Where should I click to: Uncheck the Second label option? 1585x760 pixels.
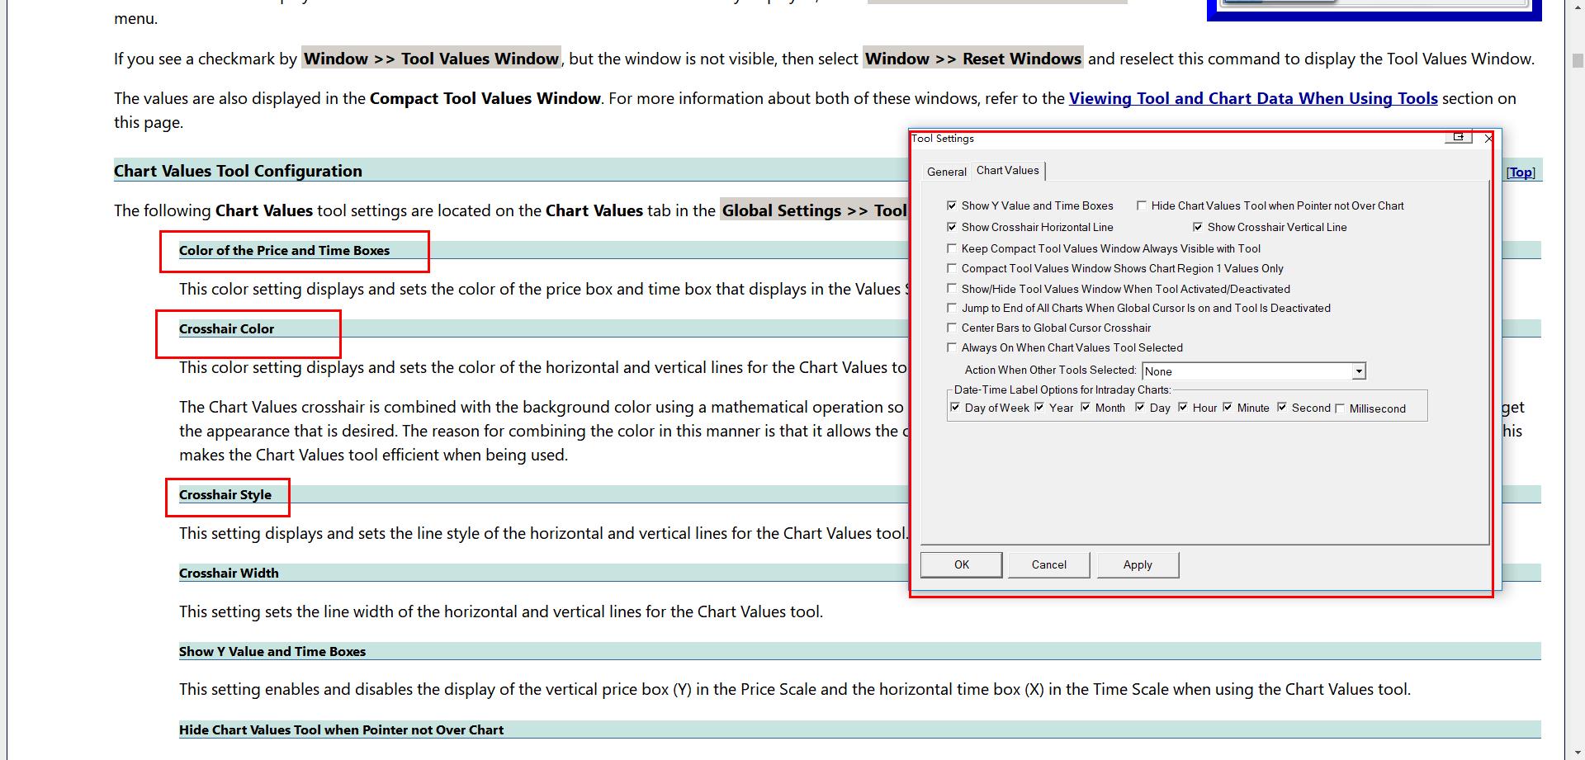coord(1282,408)
